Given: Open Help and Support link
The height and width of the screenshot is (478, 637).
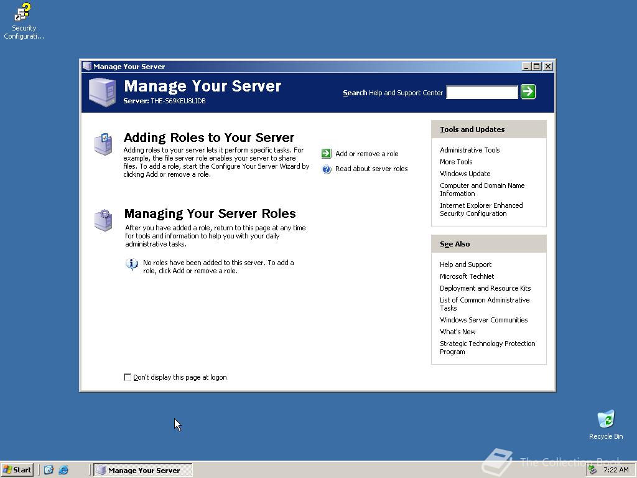Looking at the screenshot, I should (x=465, y=265).
